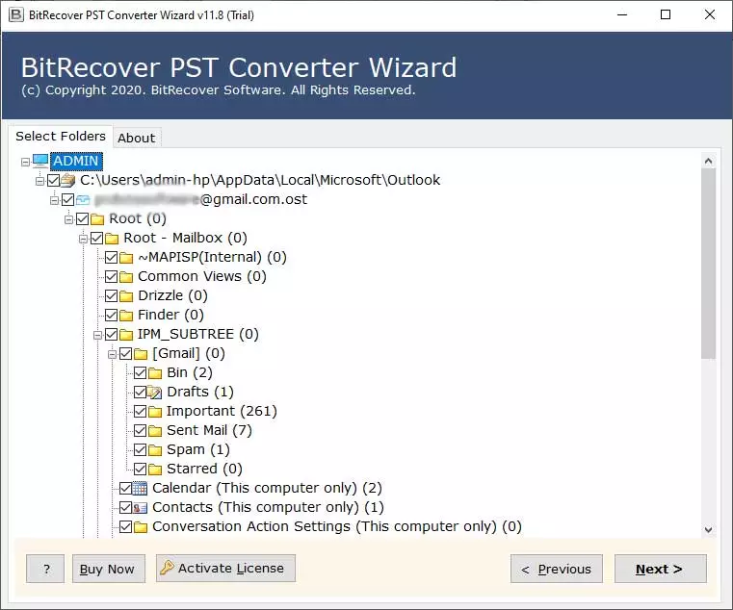Click the [Gmail] folder icon

point(141,353)
